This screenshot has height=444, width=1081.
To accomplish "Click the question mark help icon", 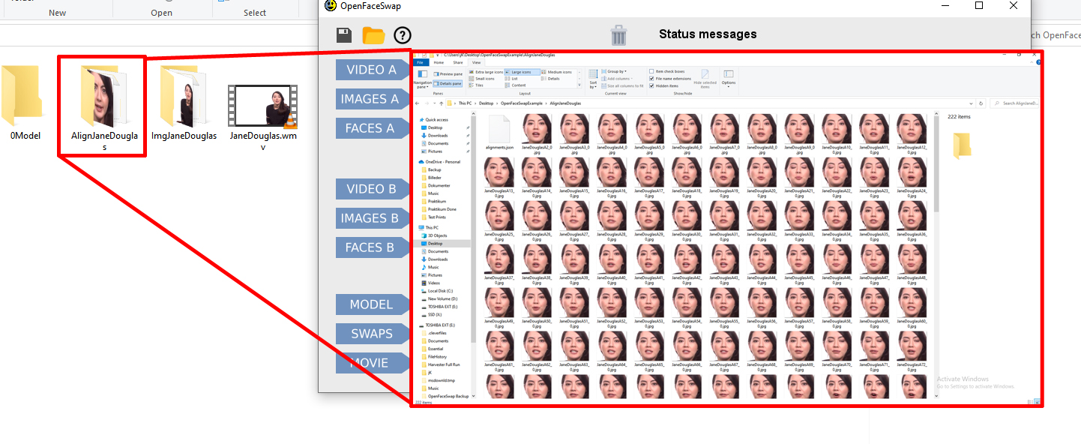I will (x=403, y=35).
